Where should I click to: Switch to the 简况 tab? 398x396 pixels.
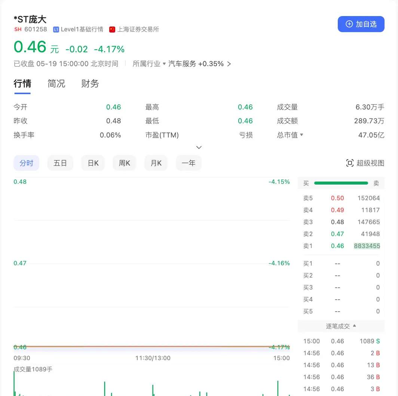click(56, 84)
